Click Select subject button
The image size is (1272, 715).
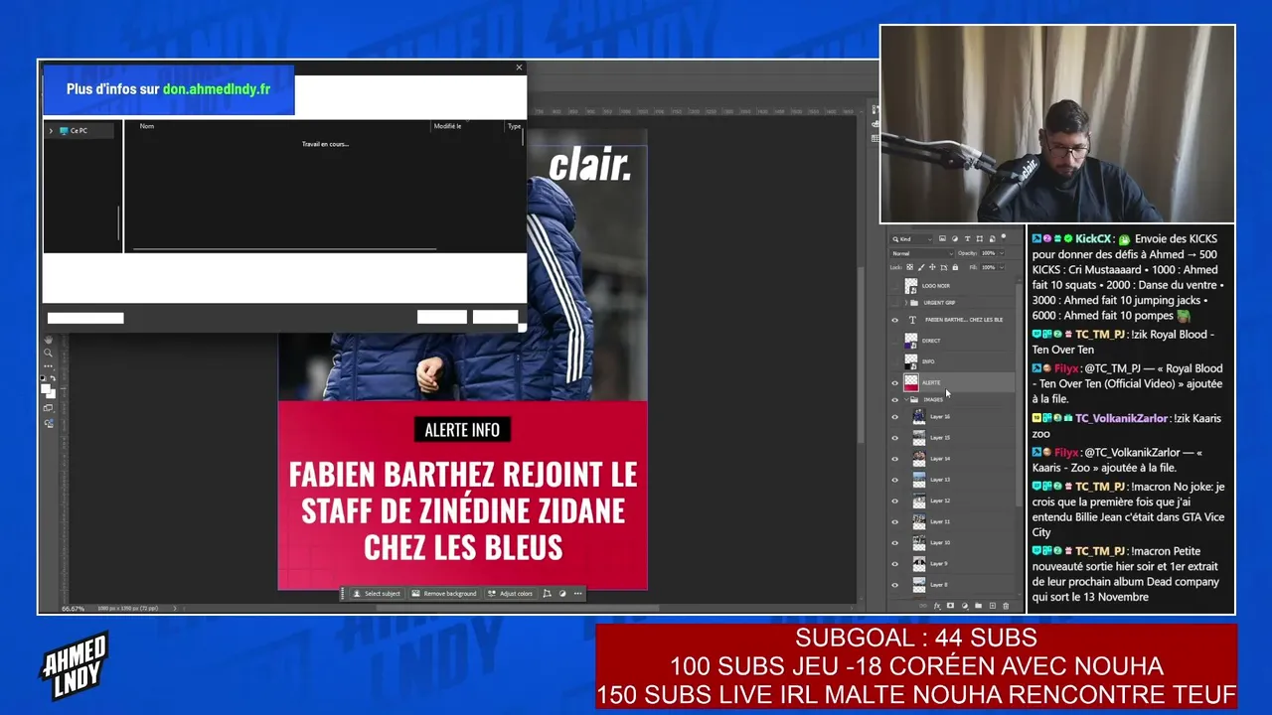click(x=377, y=594)
